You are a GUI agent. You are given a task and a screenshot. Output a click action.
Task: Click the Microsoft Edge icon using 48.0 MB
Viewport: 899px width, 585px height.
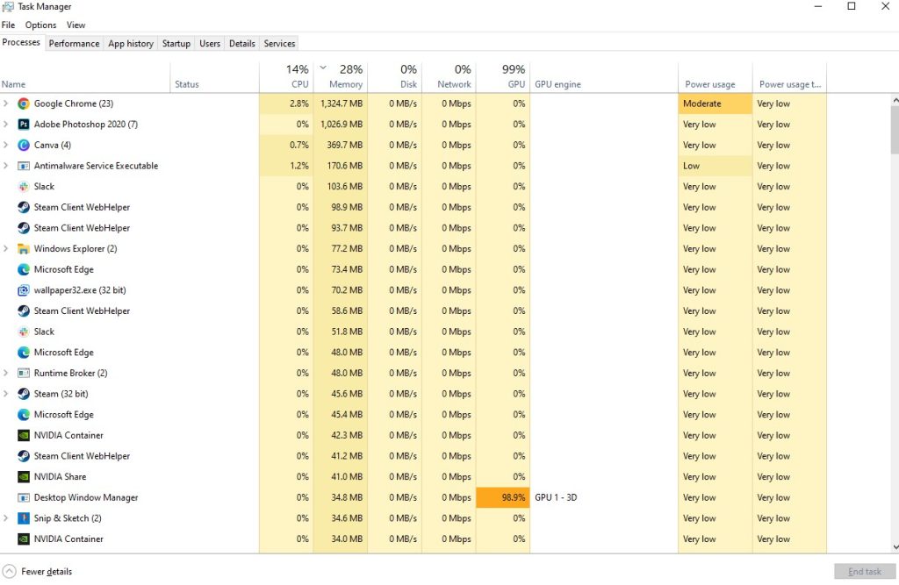tap(24, 353)
